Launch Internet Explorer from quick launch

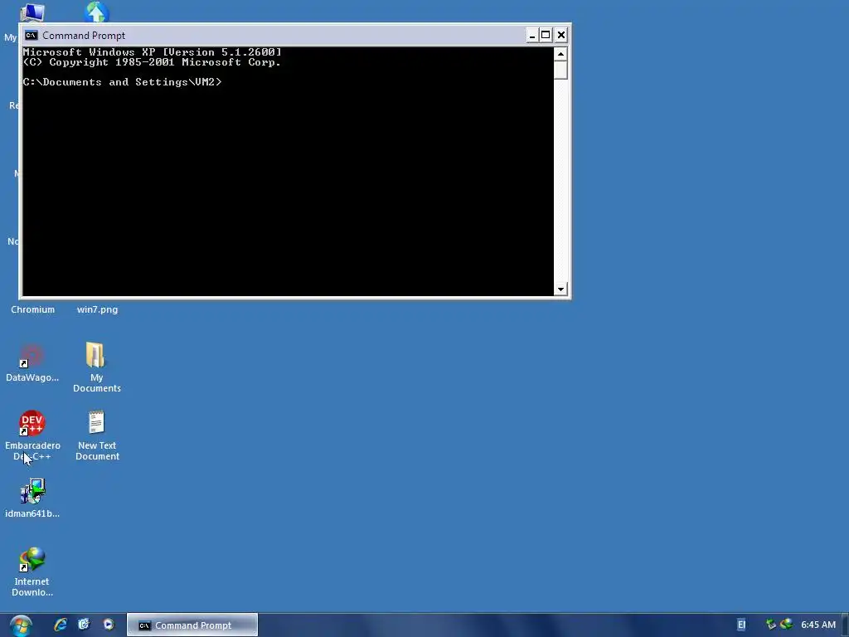[61, 625]
